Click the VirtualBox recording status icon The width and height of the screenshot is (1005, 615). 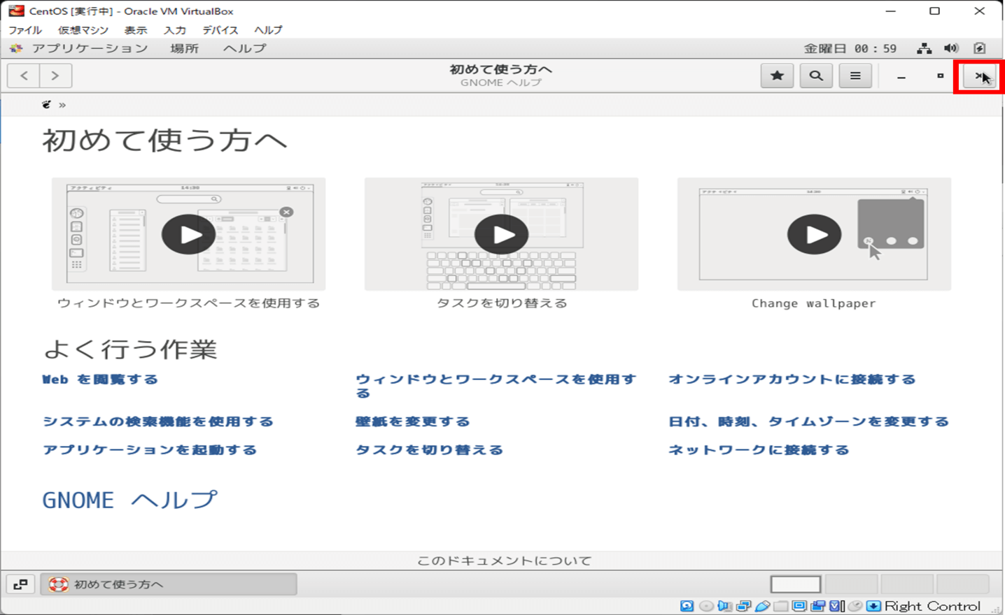(817, 606)
